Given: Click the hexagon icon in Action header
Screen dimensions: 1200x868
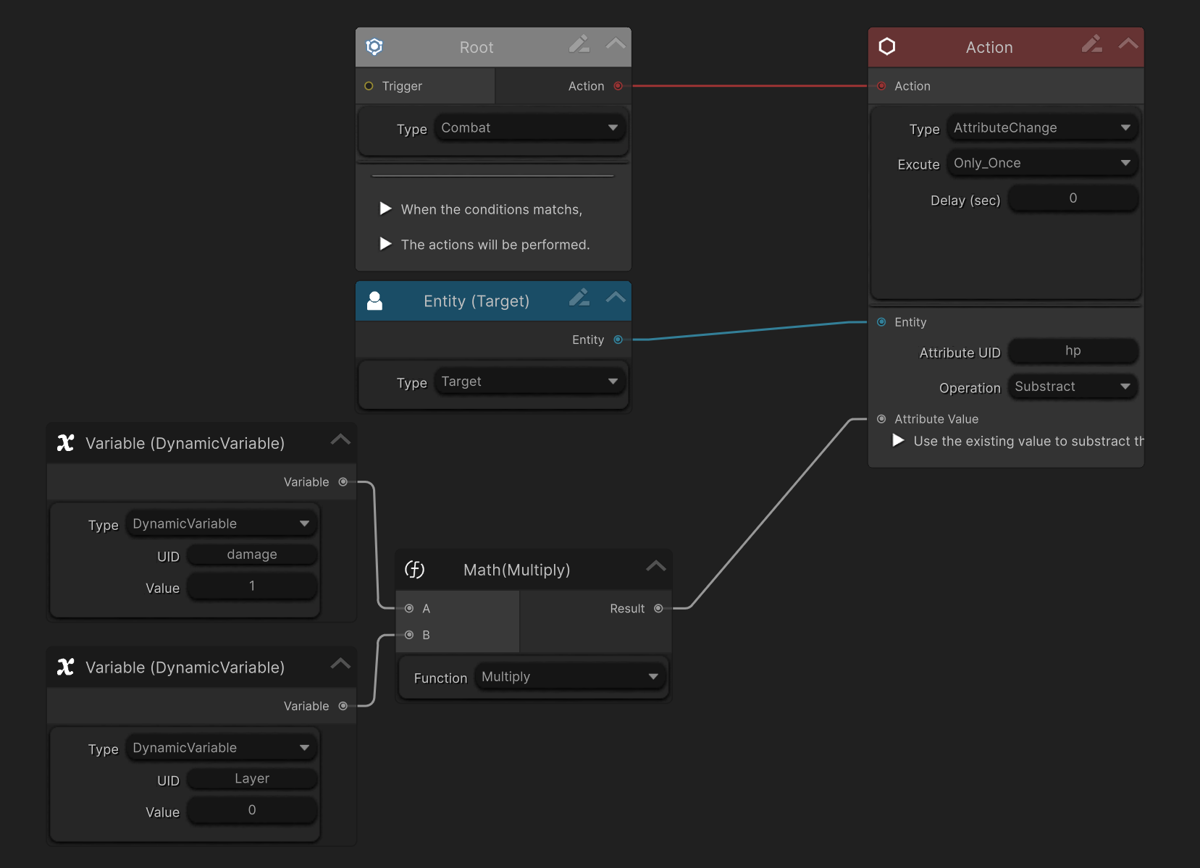Looking at the screenshot, I should click(x=887, y=47).
